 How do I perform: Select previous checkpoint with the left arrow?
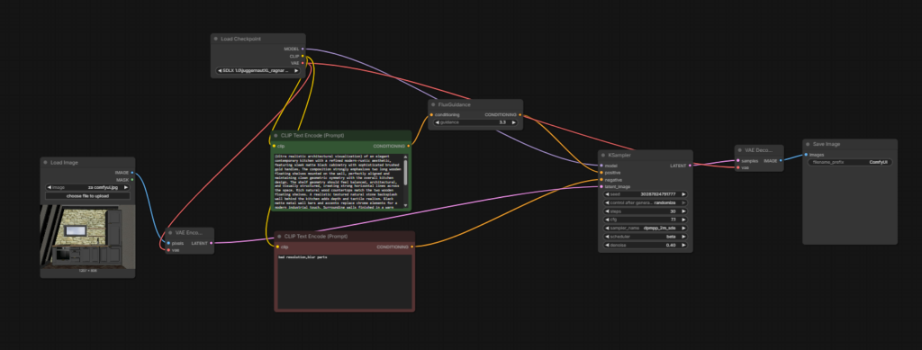pos(220,70)
